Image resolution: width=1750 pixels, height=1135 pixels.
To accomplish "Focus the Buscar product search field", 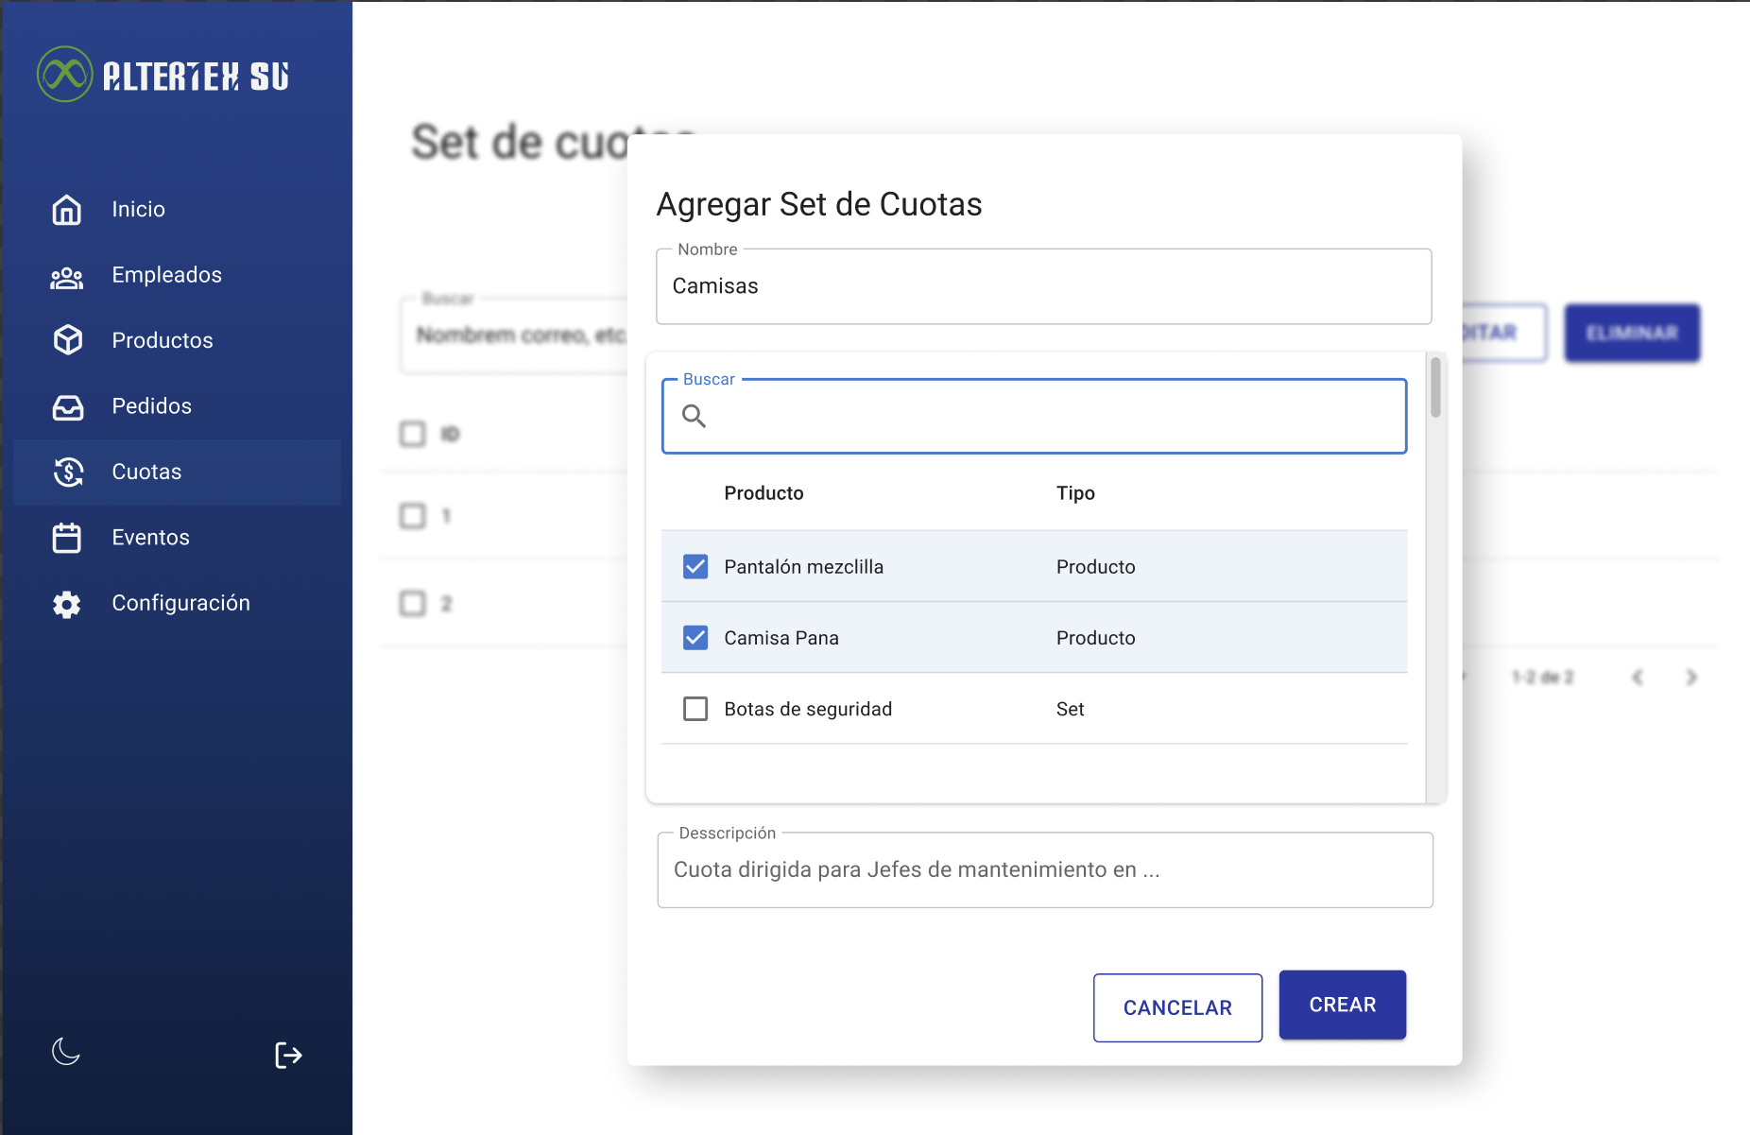I will (1034, 416).
